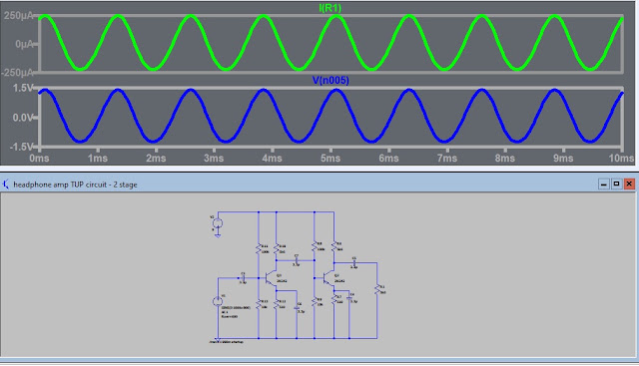Click the first-stage emitter resistor
This screenshot has width=639, height=366.
277,304
